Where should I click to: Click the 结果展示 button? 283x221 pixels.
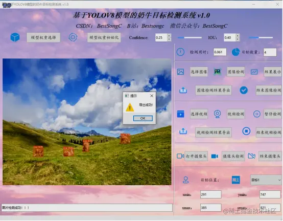[273, 72]
